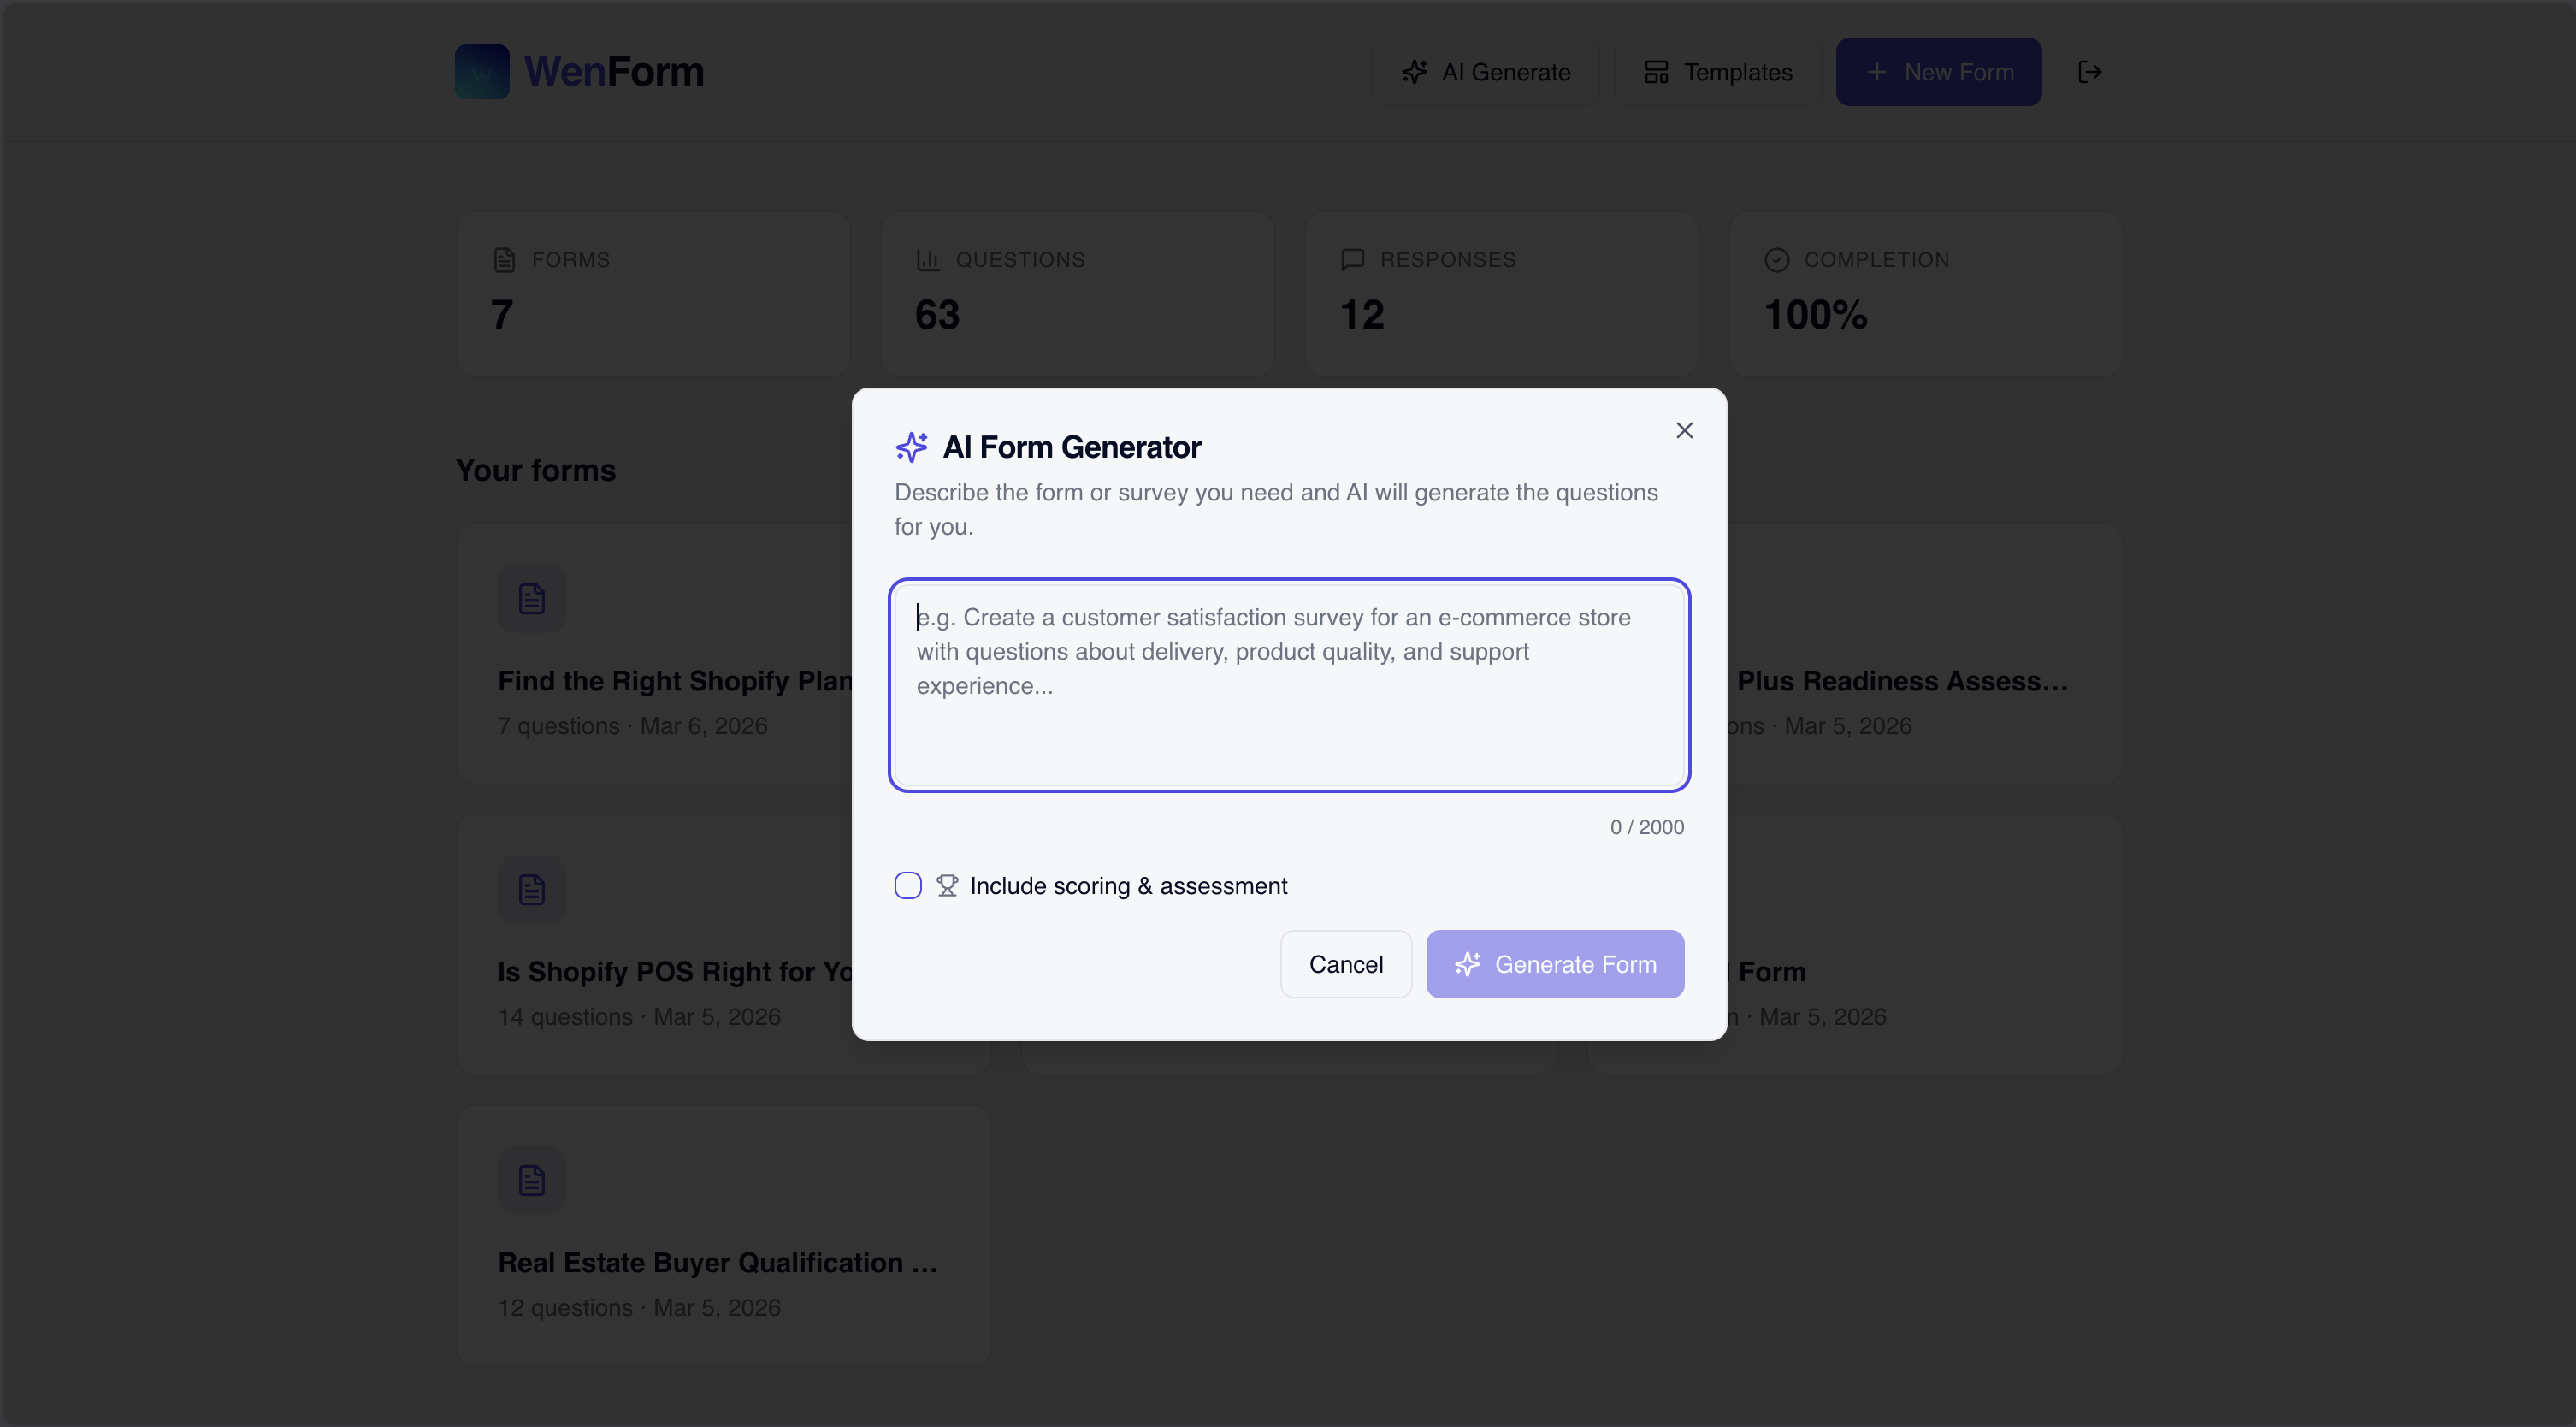Screen dimensions: 2576x1427
Task: Enable Include scoring & assessment checkbox
Action: tap(907, 885)
